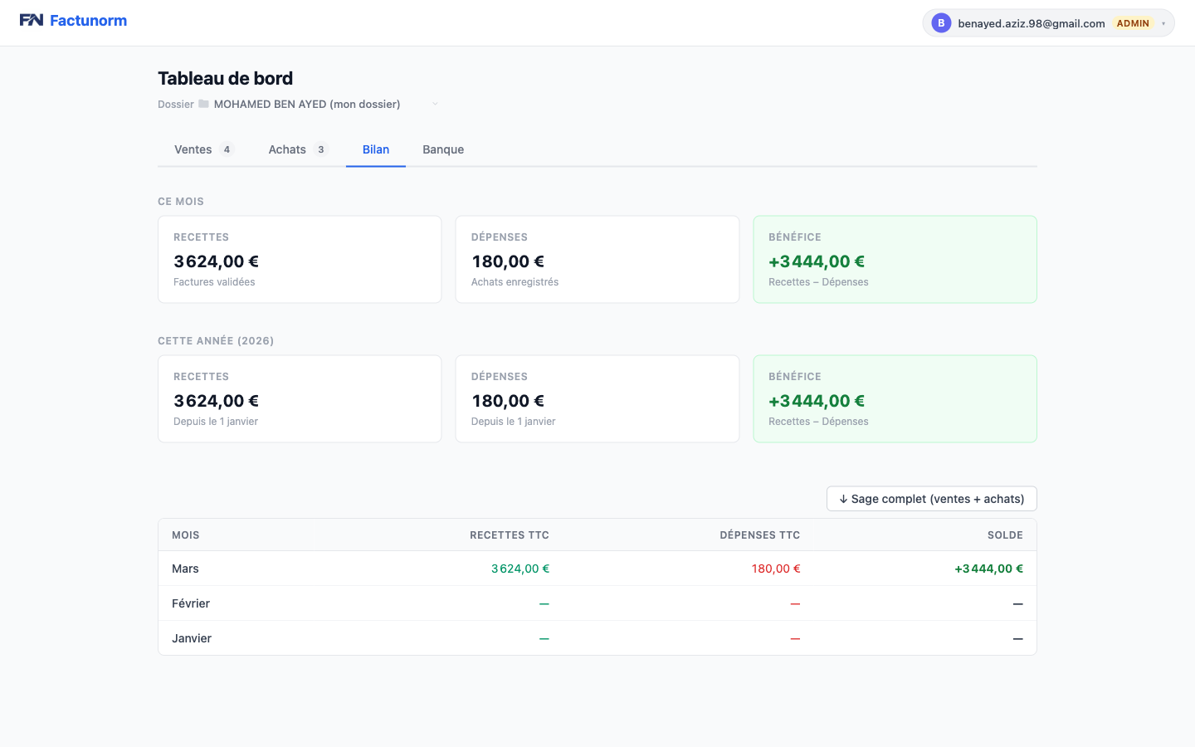The image size is (1195, 747).
Task: Click the download arrow on the Sage export button
Action: tap(843, 499)
